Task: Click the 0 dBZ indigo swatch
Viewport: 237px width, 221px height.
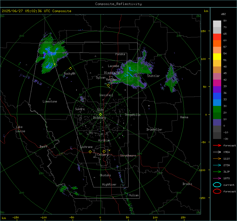Action: 217,122
